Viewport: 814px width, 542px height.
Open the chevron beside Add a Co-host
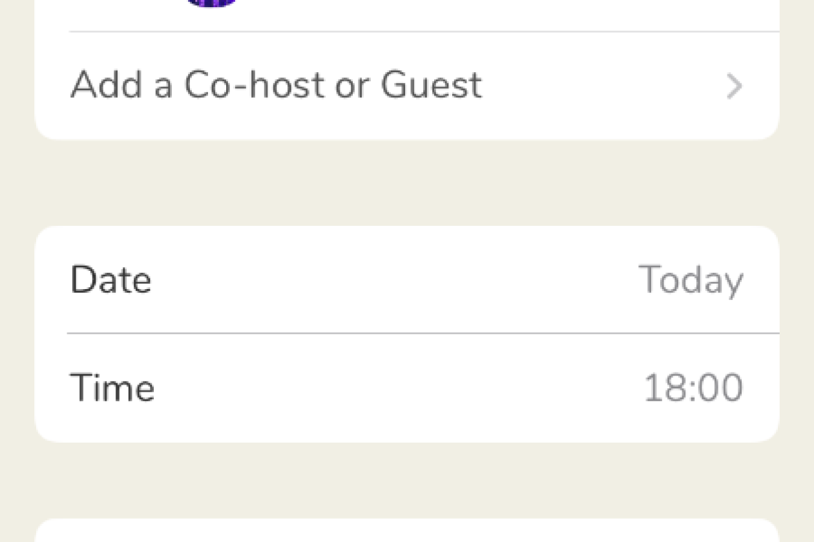tap(734, 86)
